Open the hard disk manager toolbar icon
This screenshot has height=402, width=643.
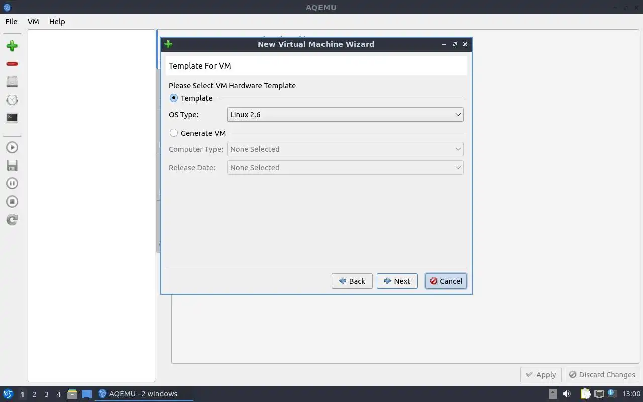click(x=12, y=82)
